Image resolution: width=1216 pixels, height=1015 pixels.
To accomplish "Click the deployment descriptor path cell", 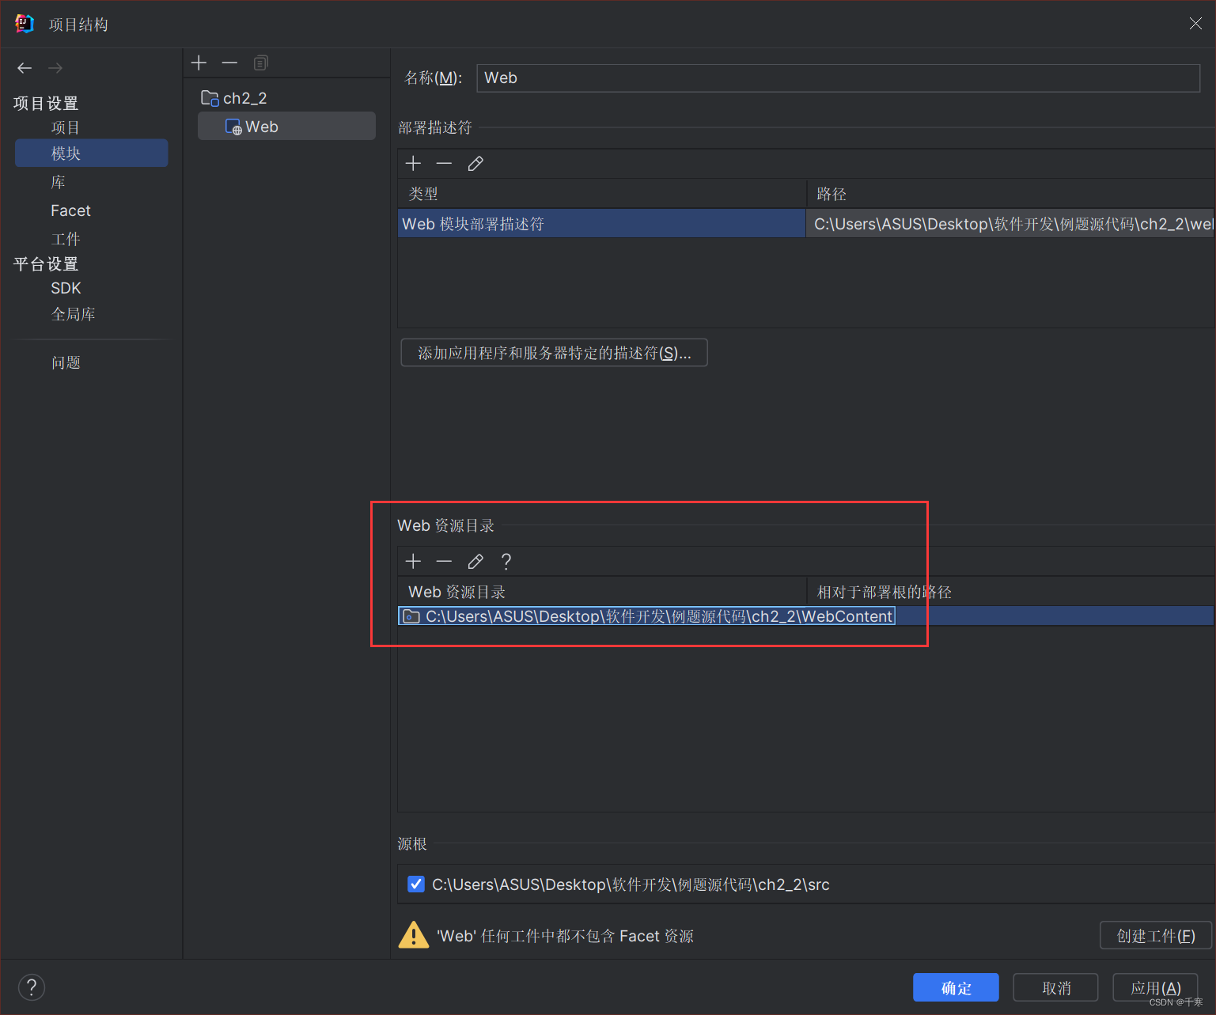I will click(x=1010, y=224).
